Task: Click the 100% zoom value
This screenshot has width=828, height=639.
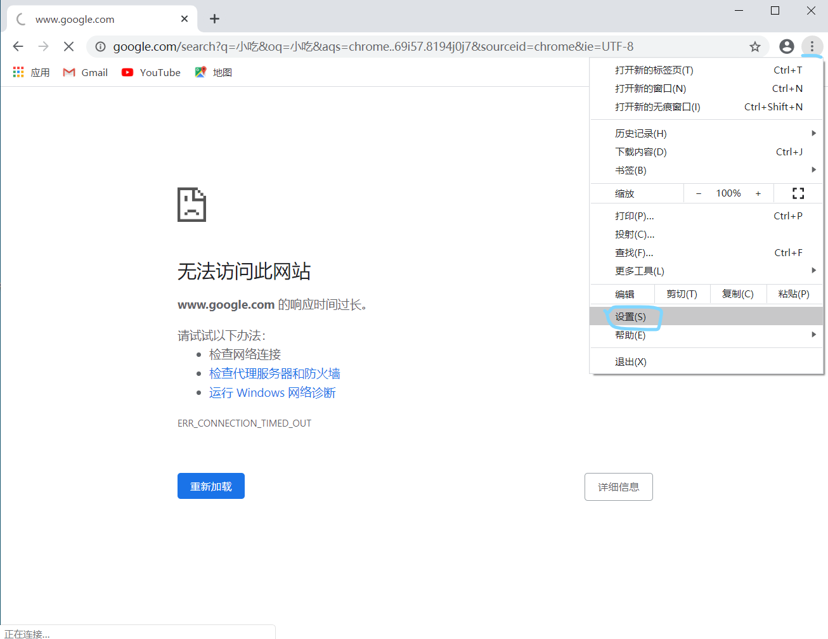Action: 728,193
